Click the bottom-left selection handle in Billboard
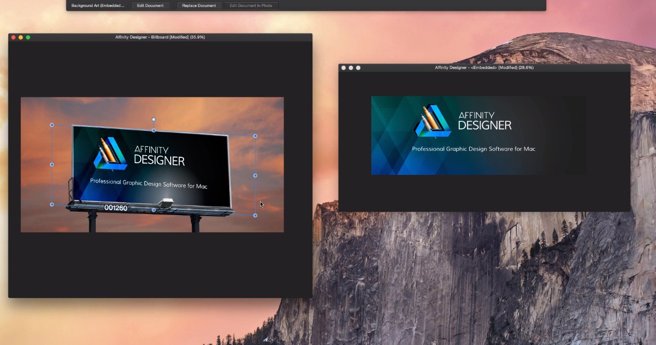 coord(52,204)
